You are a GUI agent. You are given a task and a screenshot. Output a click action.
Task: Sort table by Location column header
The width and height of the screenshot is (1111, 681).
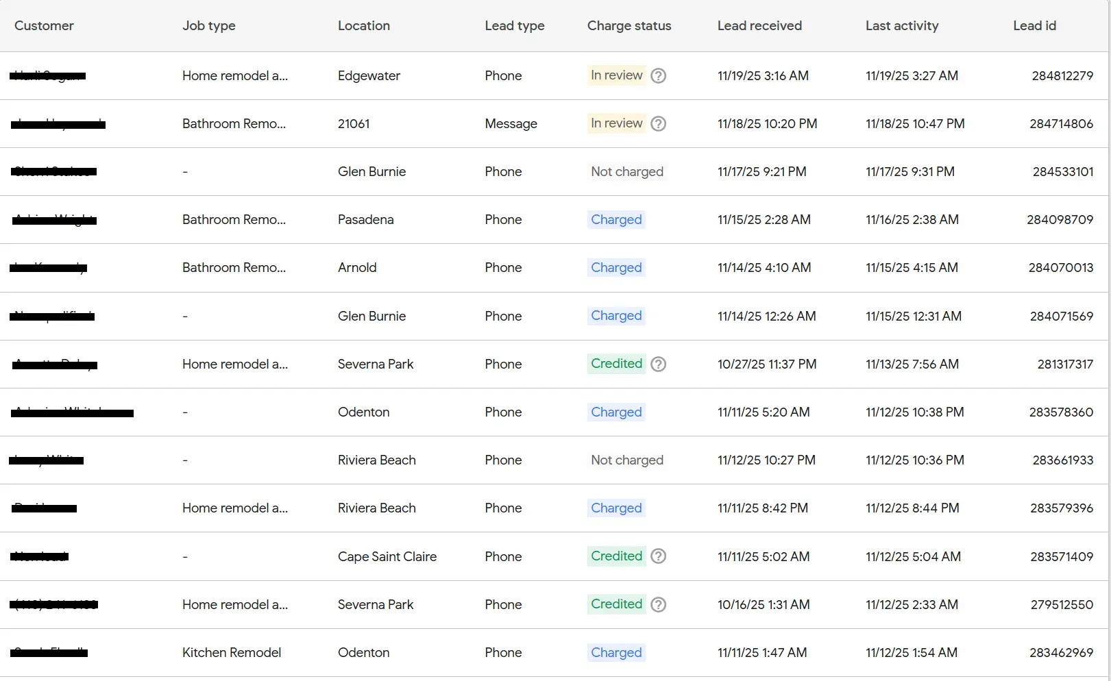363,25
